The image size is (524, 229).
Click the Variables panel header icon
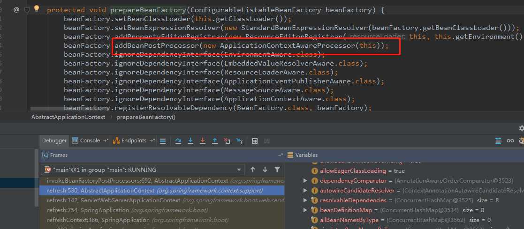click(x=290, y=155)
